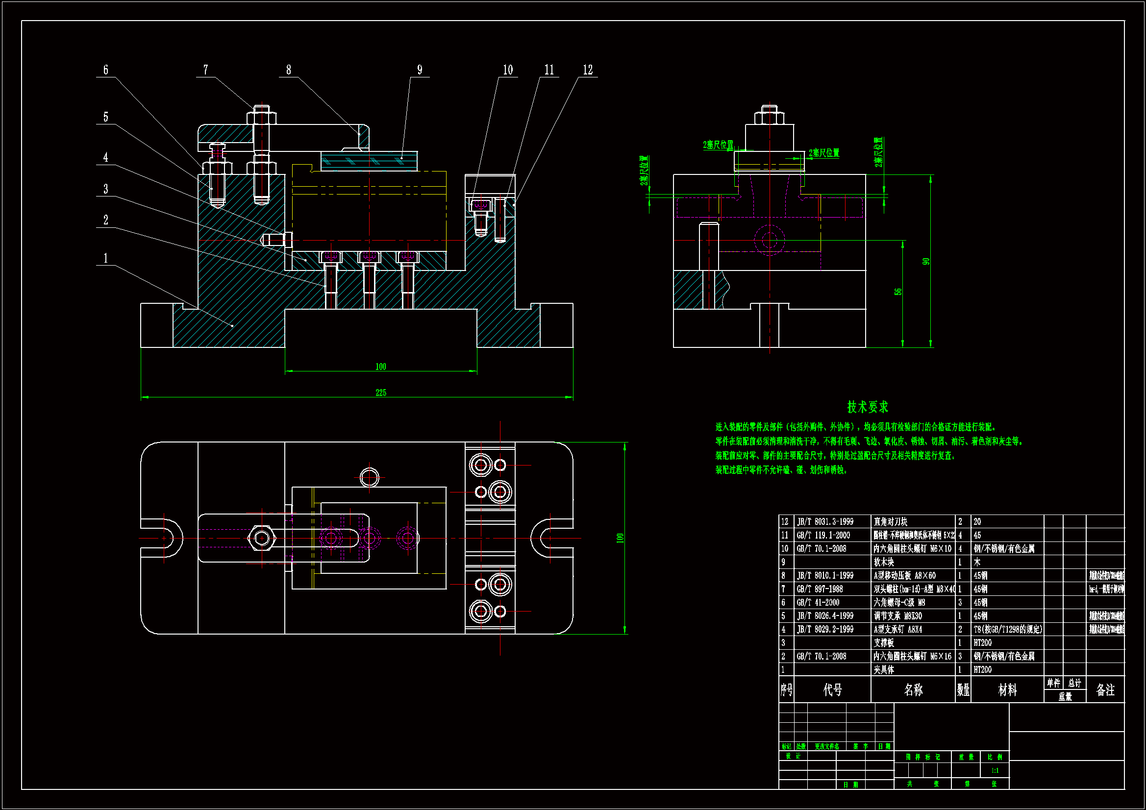Click the 代号 column header
The height and width of the screenshot is (810, 1146).
point(832,690)
